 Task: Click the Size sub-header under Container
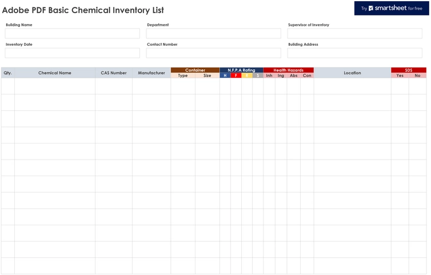[x=207, y=75]
